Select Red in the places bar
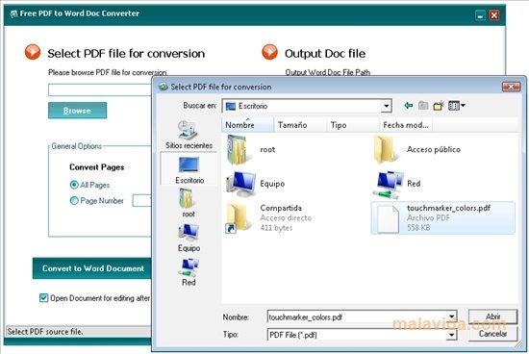The image size is (529, 354). 189,271
